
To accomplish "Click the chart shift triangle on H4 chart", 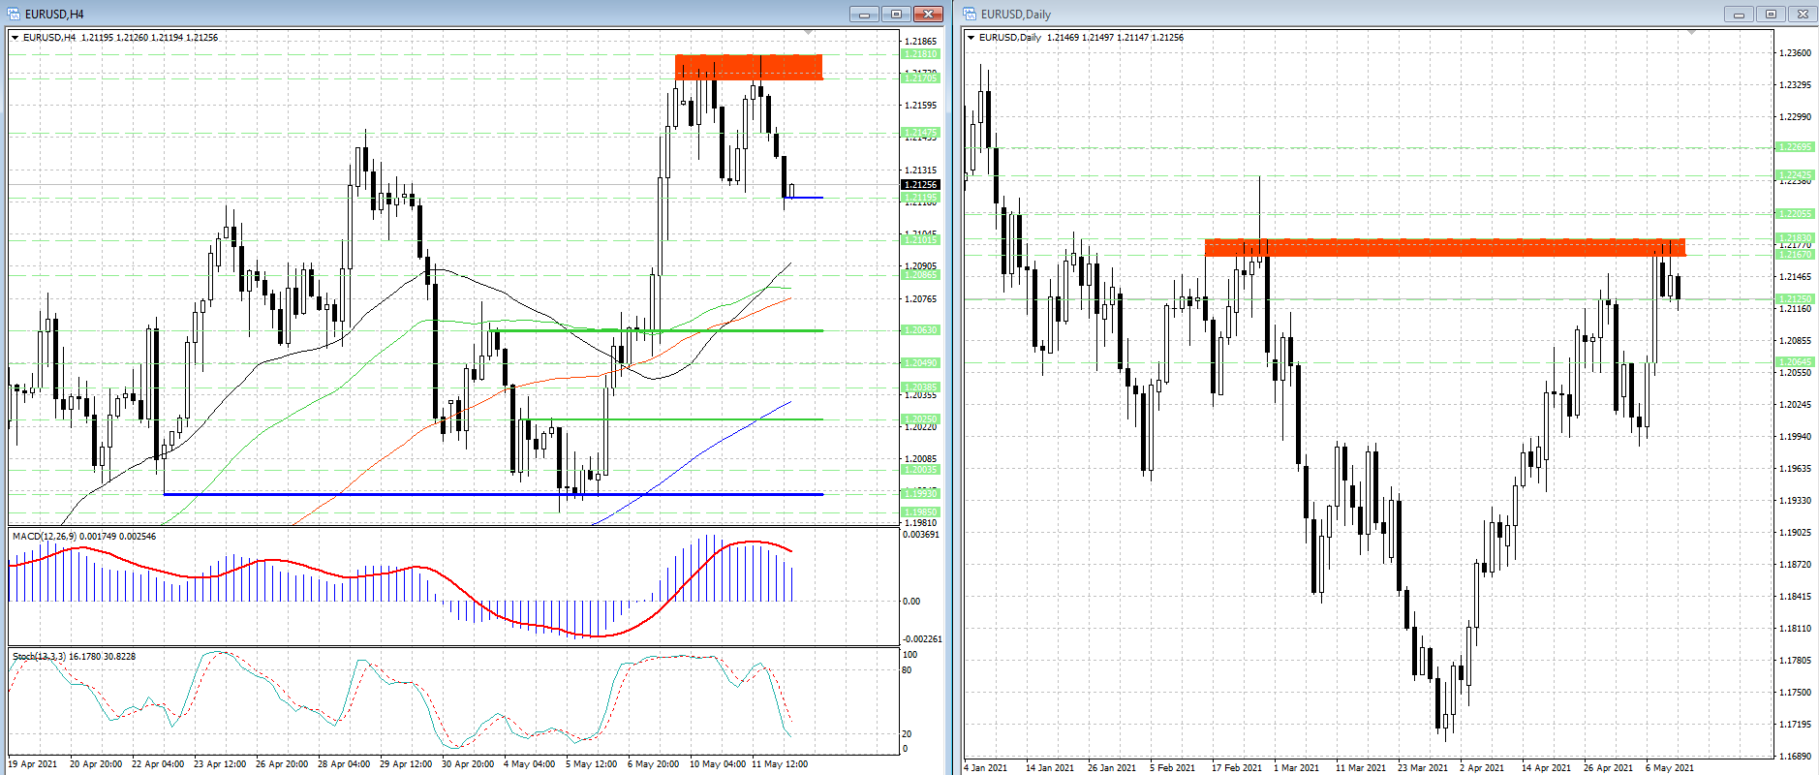I will coord(808,33).
